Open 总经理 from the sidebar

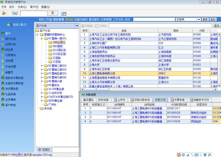[x=9, y=61]
